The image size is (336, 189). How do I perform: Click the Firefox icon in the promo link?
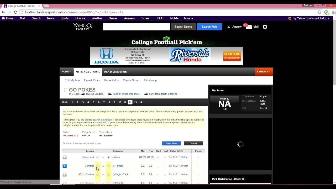pos(290,18)
